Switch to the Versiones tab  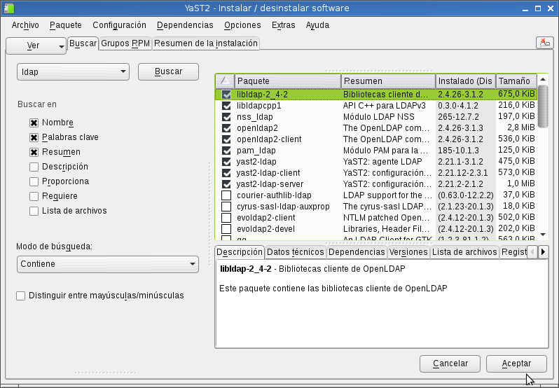pos(408,252)
